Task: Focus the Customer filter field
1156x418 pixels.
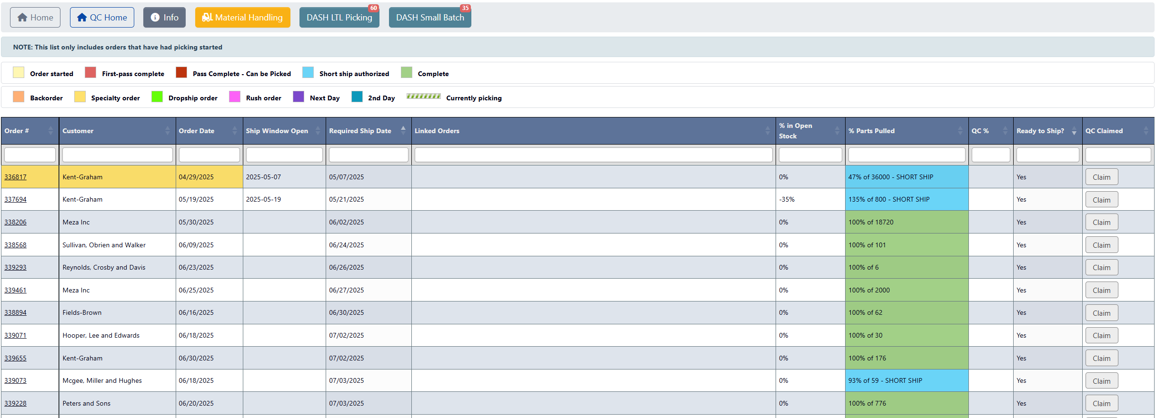Action: coord(117,155)
